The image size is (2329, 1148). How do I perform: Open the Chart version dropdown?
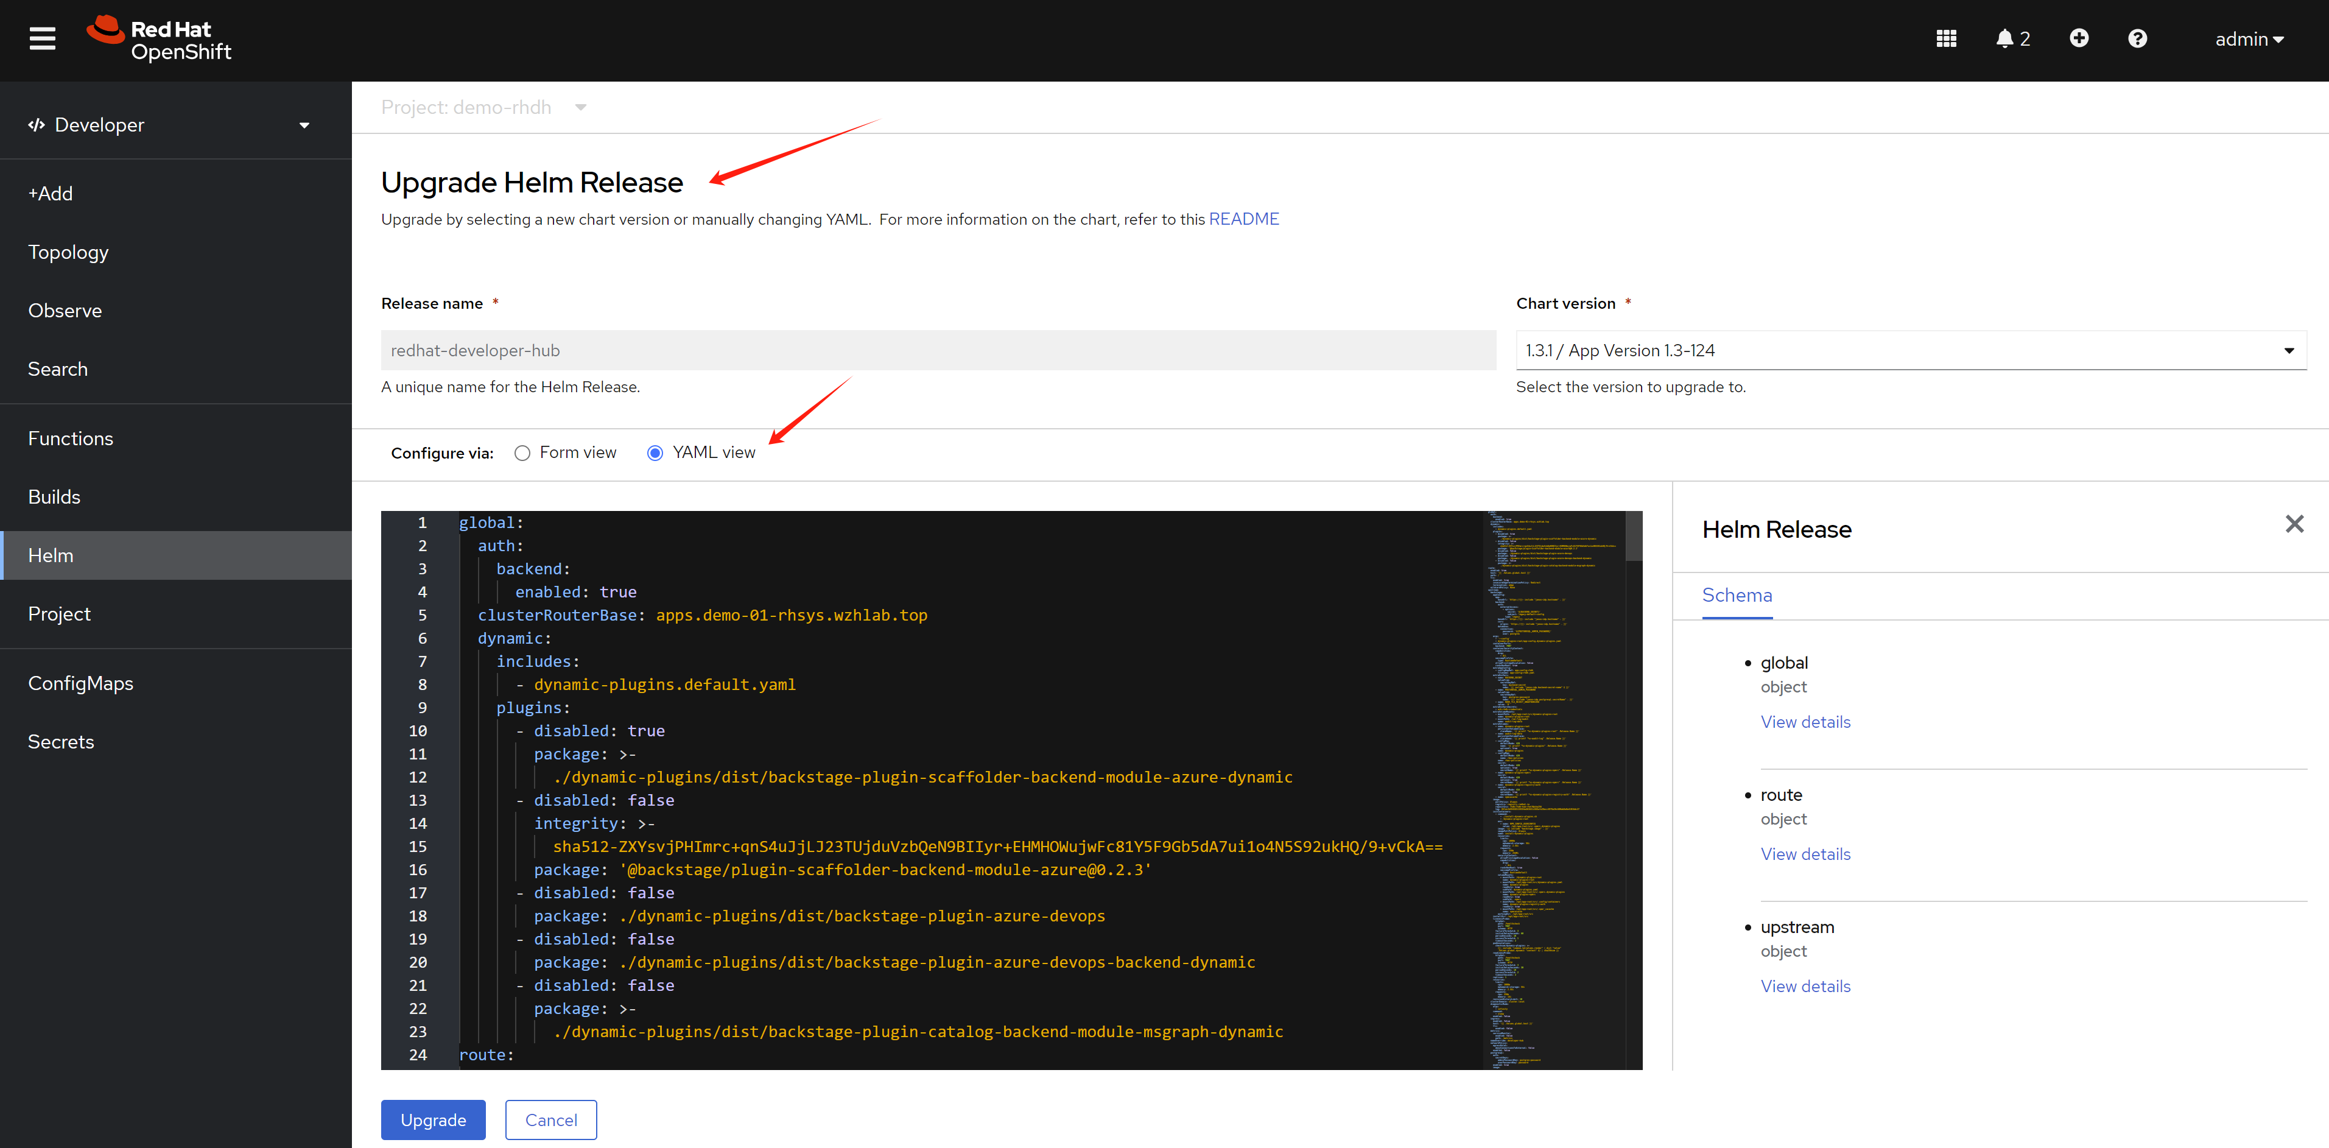(x=1911, y=350)
